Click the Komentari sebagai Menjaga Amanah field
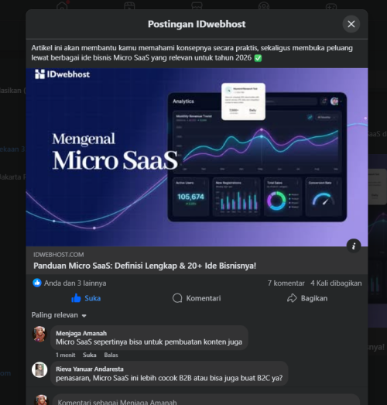This screenshot has width=387, height=405. 206,400
